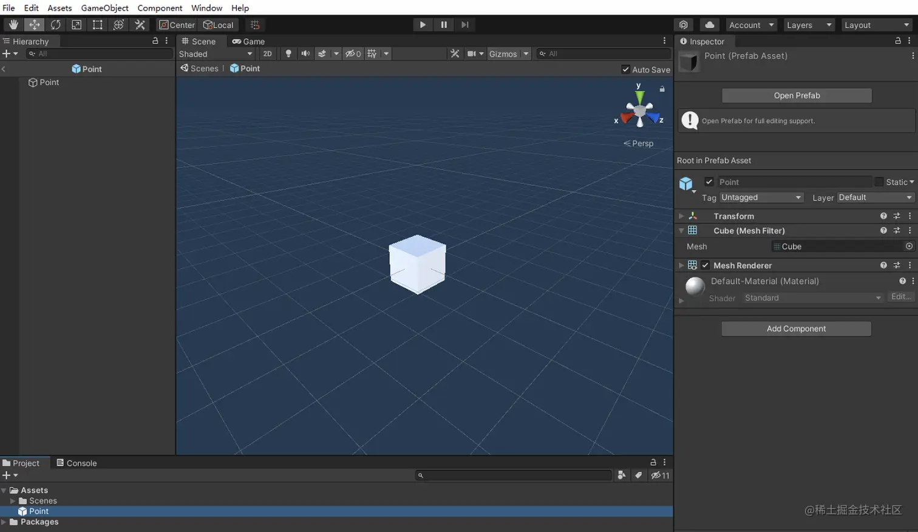Open the Layers dropdown
Viewport: 918px width, 532px height.
click(809, 25)
